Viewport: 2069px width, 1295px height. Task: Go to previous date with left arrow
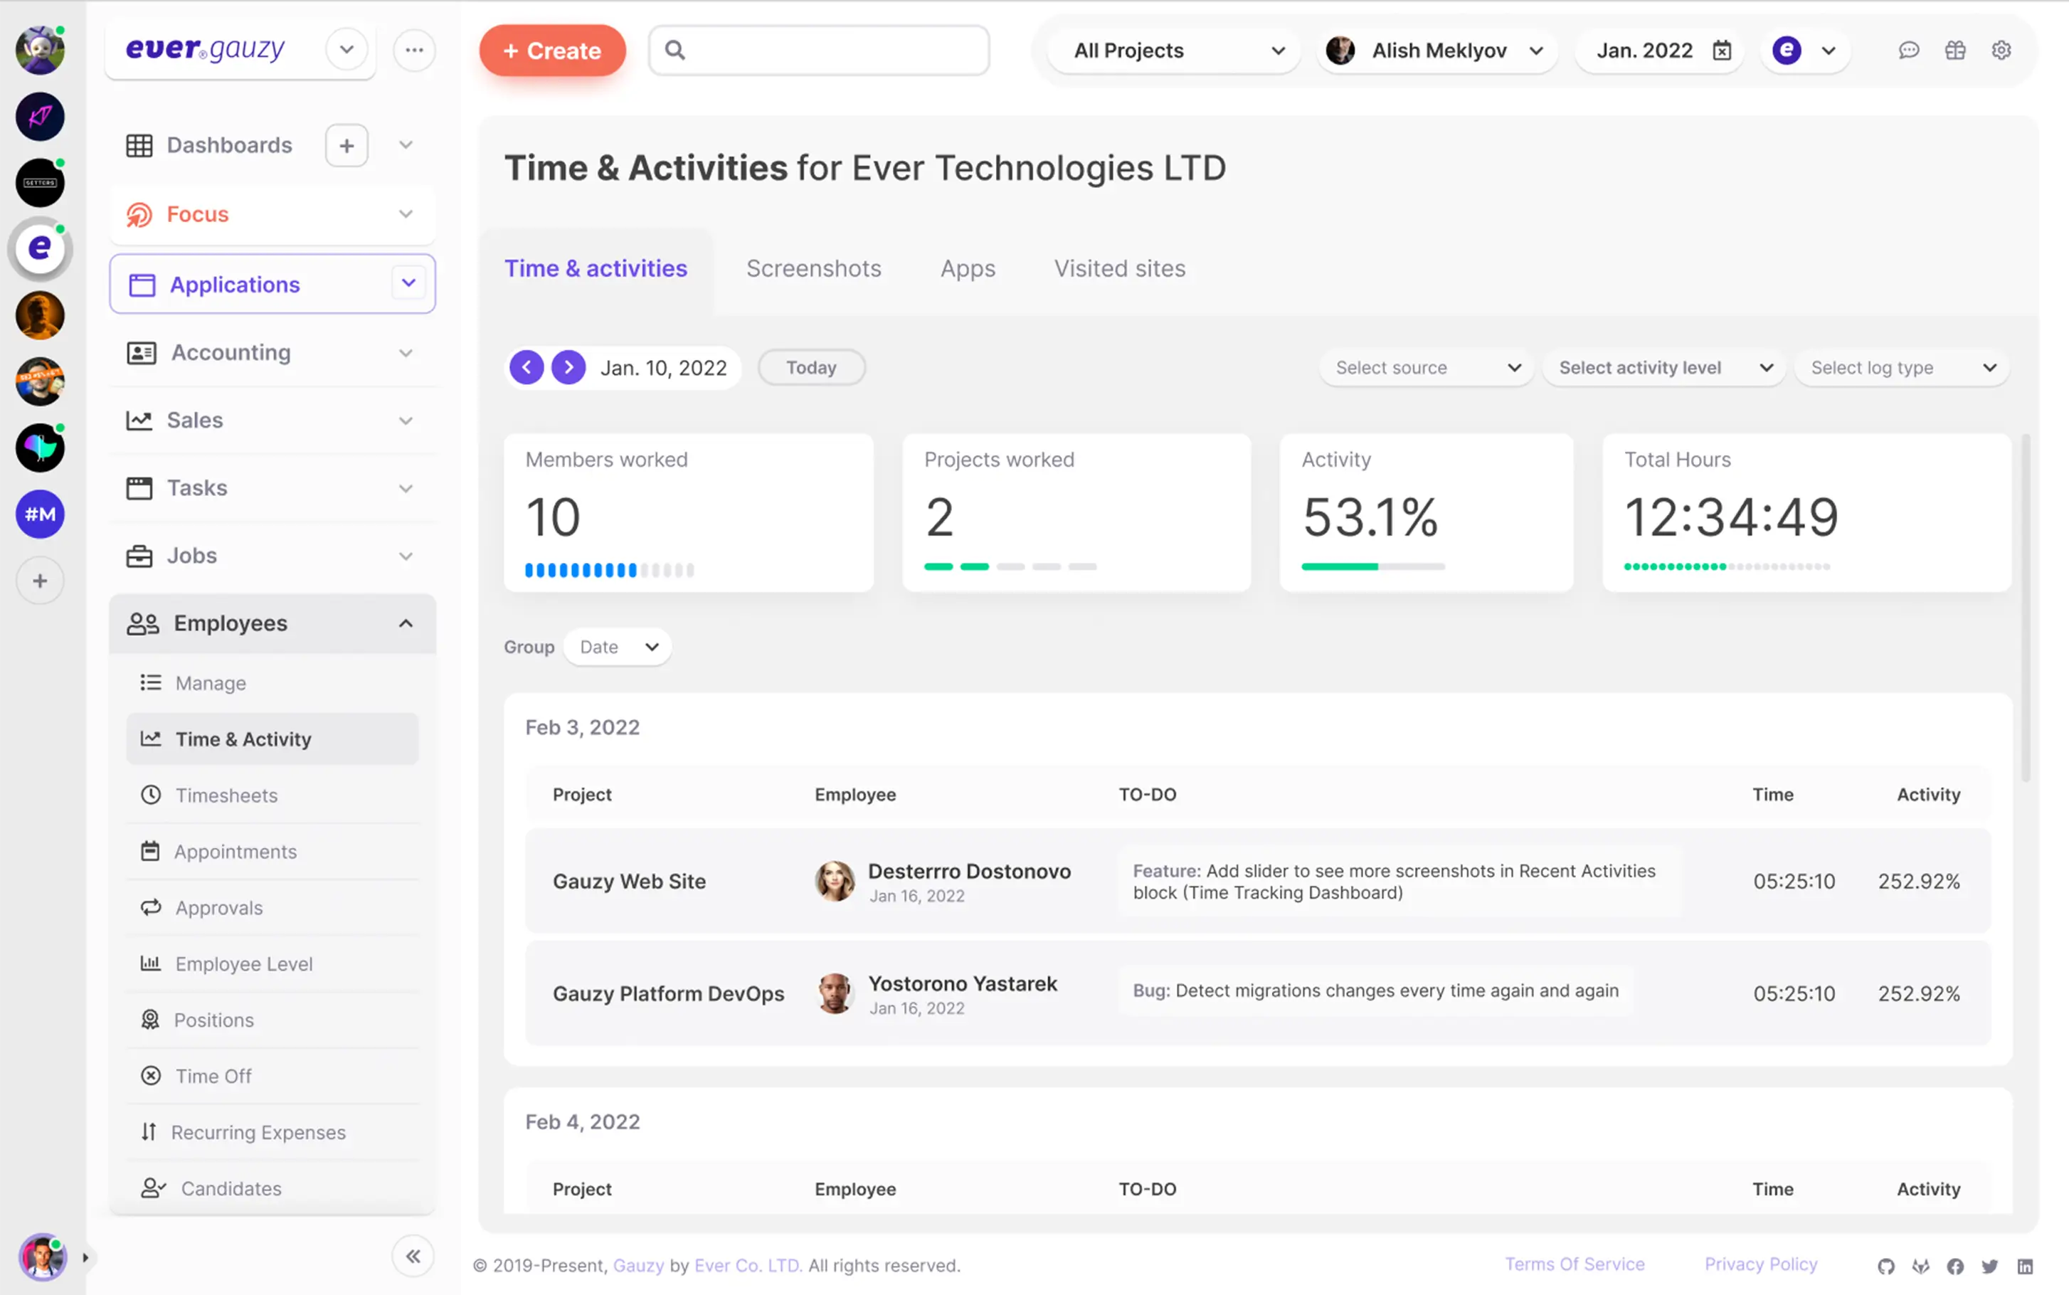click(526, 367)
